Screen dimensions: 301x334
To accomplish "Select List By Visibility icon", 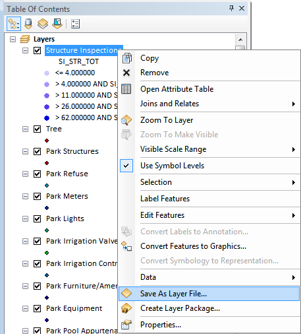I will tap(43, 24).
